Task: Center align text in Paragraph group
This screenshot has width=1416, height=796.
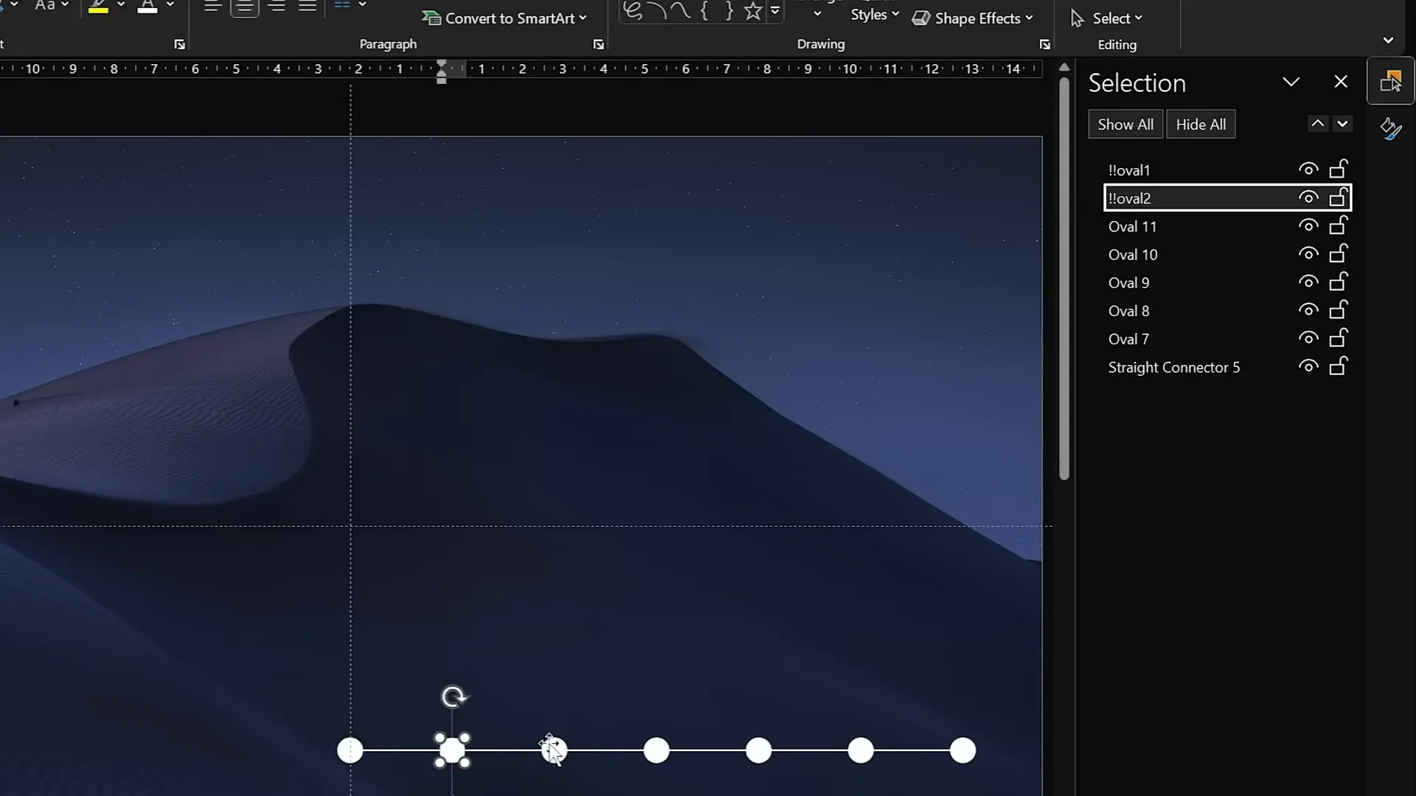Action: pyautogui.click(x=245, y=7)
